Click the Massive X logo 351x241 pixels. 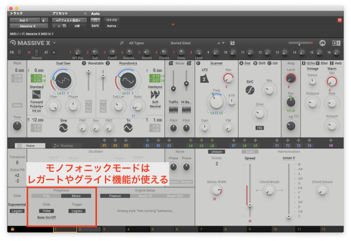pos(31,43)
